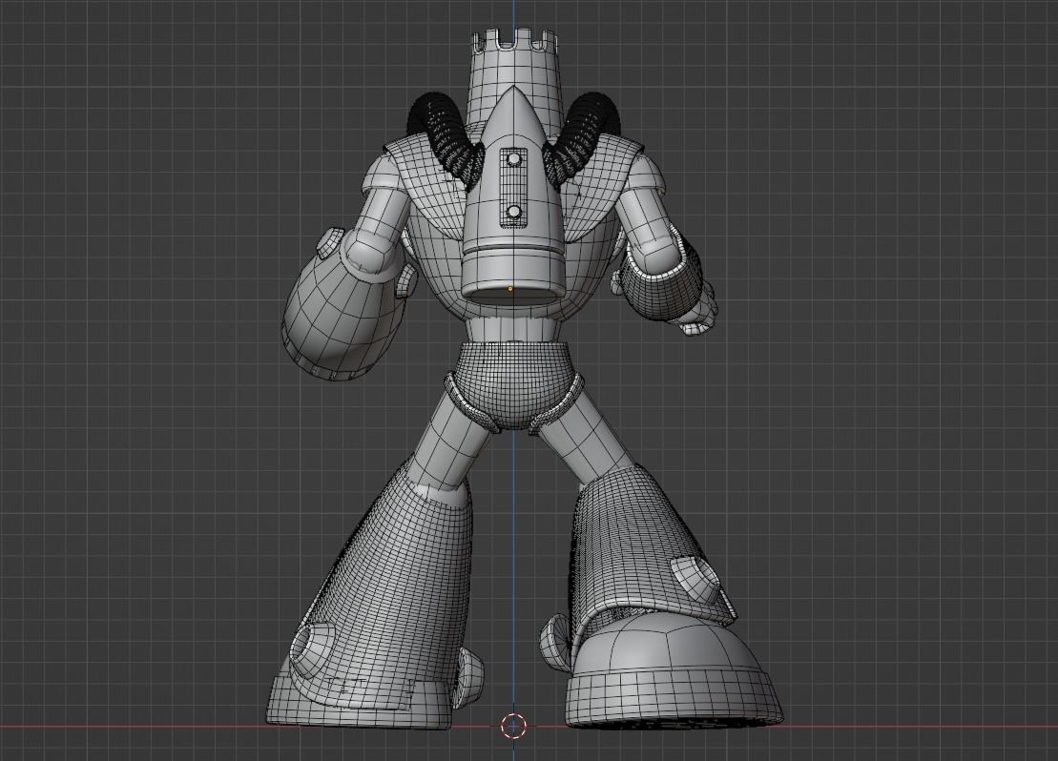
Task: Click the rocket backpack's open exhaust bottom
Action: pos(513,294)
